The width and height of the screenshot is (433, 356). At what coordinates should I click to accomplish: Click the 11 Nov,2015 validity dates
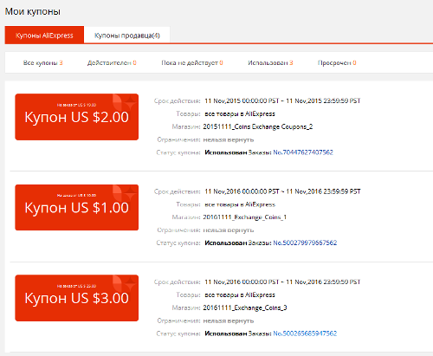click(282, 100)
